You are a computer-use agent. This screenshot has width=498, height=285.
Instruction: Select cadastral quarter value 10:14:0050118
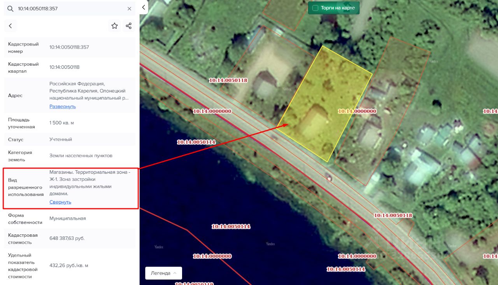[65, 67]
